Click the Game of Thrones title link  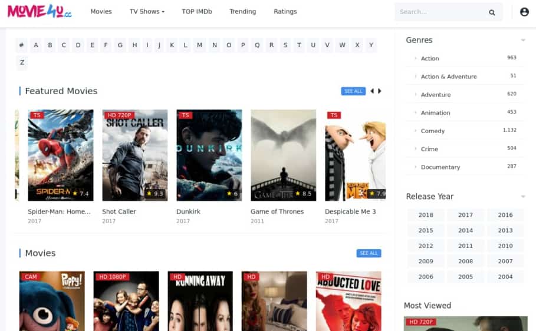(x=277, y=211)
